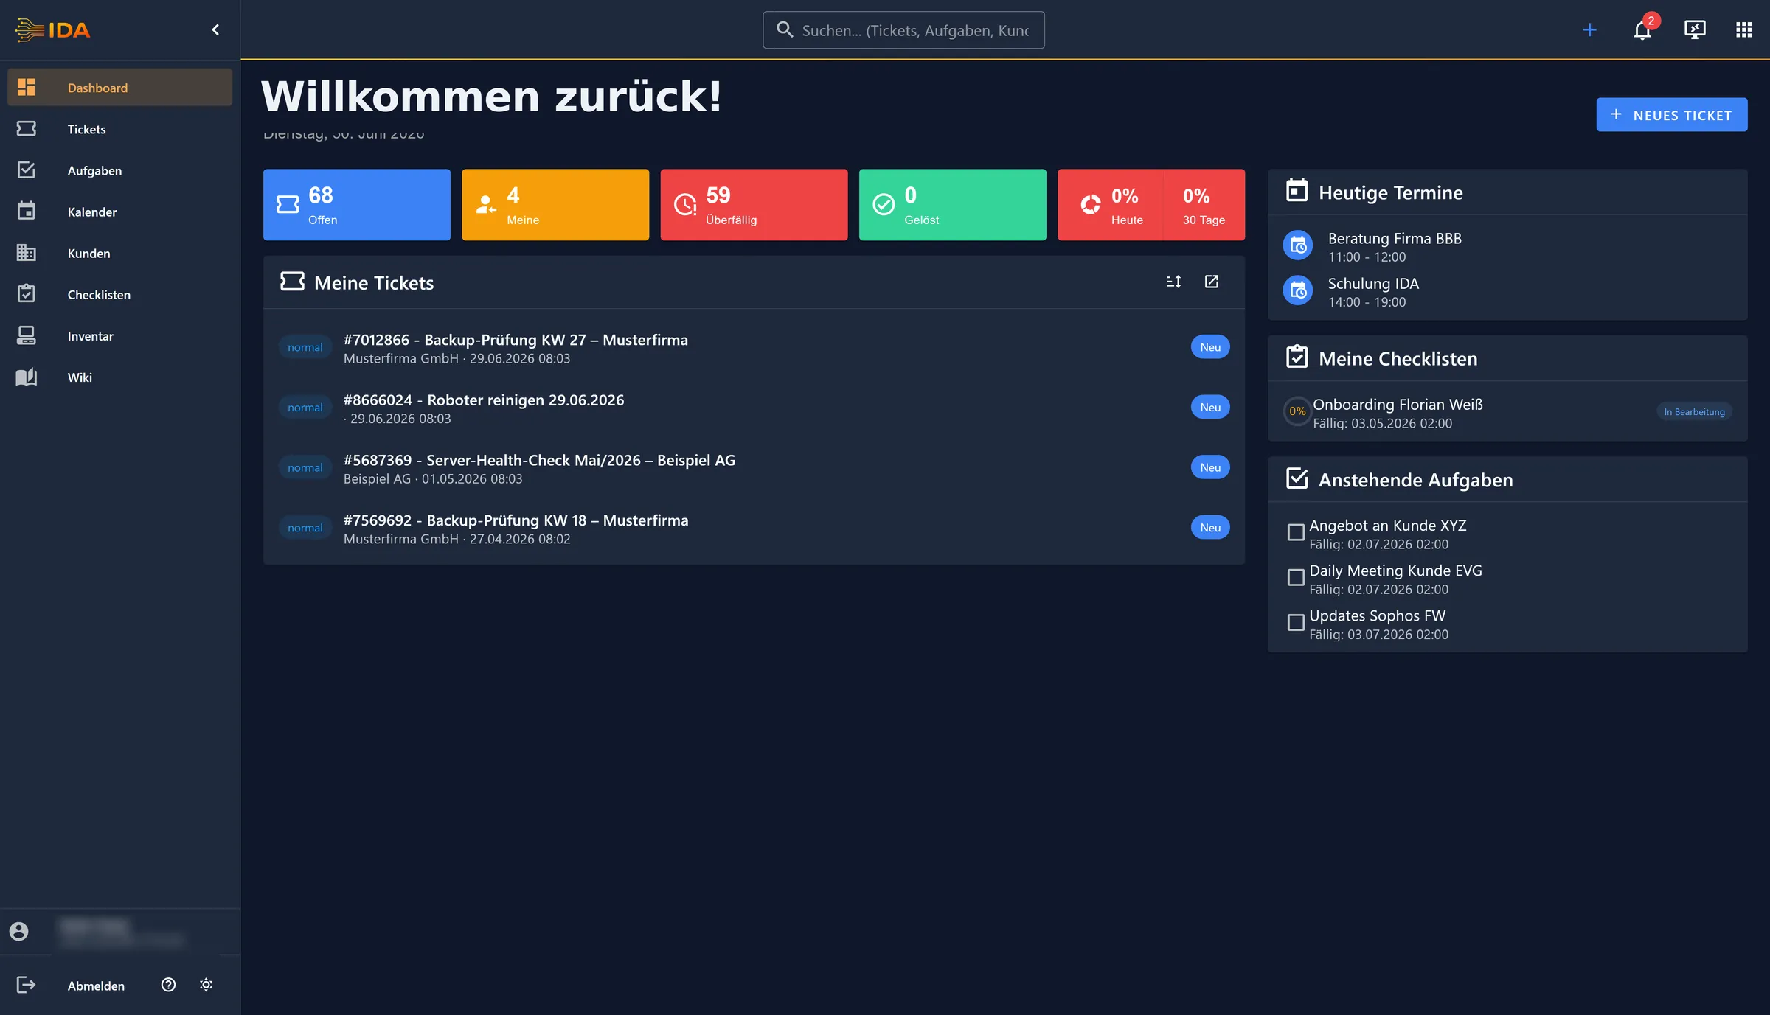Click the blue plus icon in top bar
Viewport: 1770px width, 1015px height.
[1590, 29]
